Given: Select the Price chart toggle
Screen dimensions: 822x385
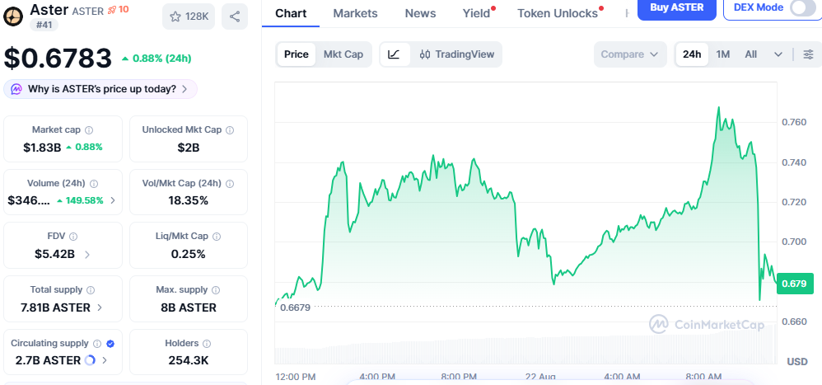Looking at the screenshot, I should (x=297, y=54).
